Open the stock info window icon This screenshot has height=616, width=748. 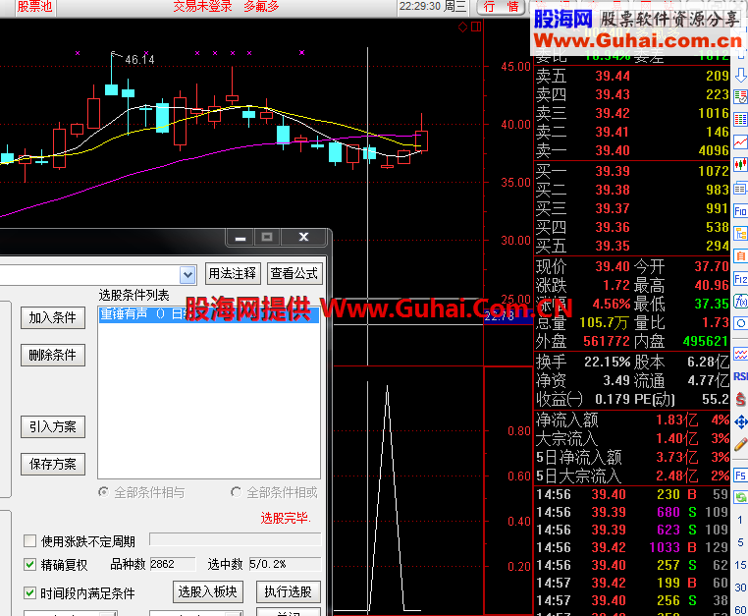740,189
